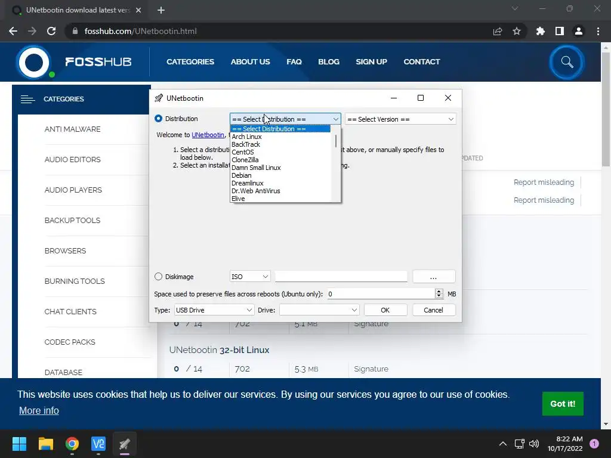611x458 pixels.
Task: Click the UNetbootin title bar app icon
Action: [159, 98]
